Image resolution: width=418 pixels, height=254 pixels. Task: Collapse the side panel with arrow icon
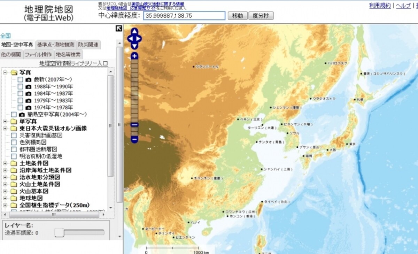(x=119, y=29)
